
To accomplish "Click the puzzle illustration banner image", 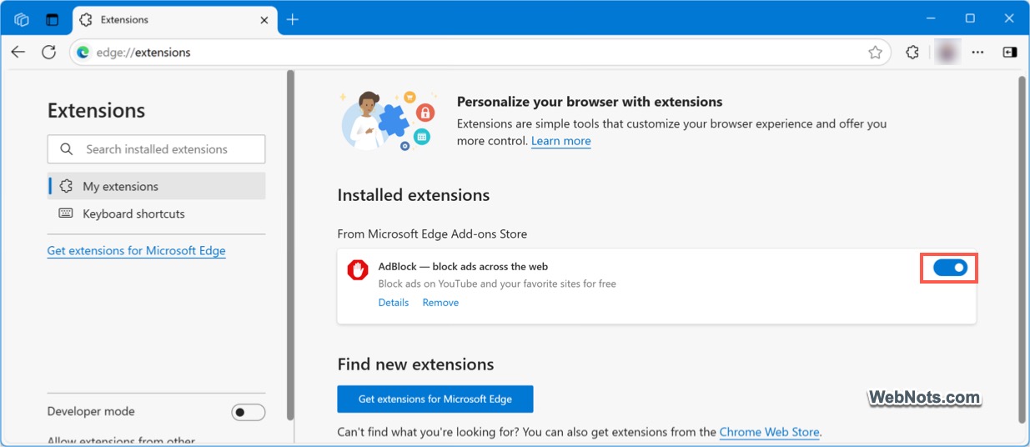I will (387, 120).
